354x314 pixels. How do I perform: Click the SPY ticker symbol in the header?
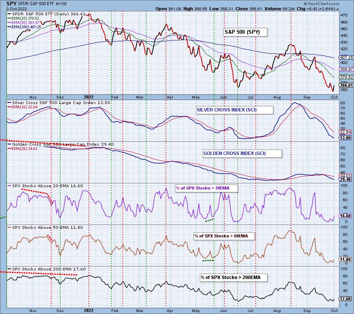11,4
